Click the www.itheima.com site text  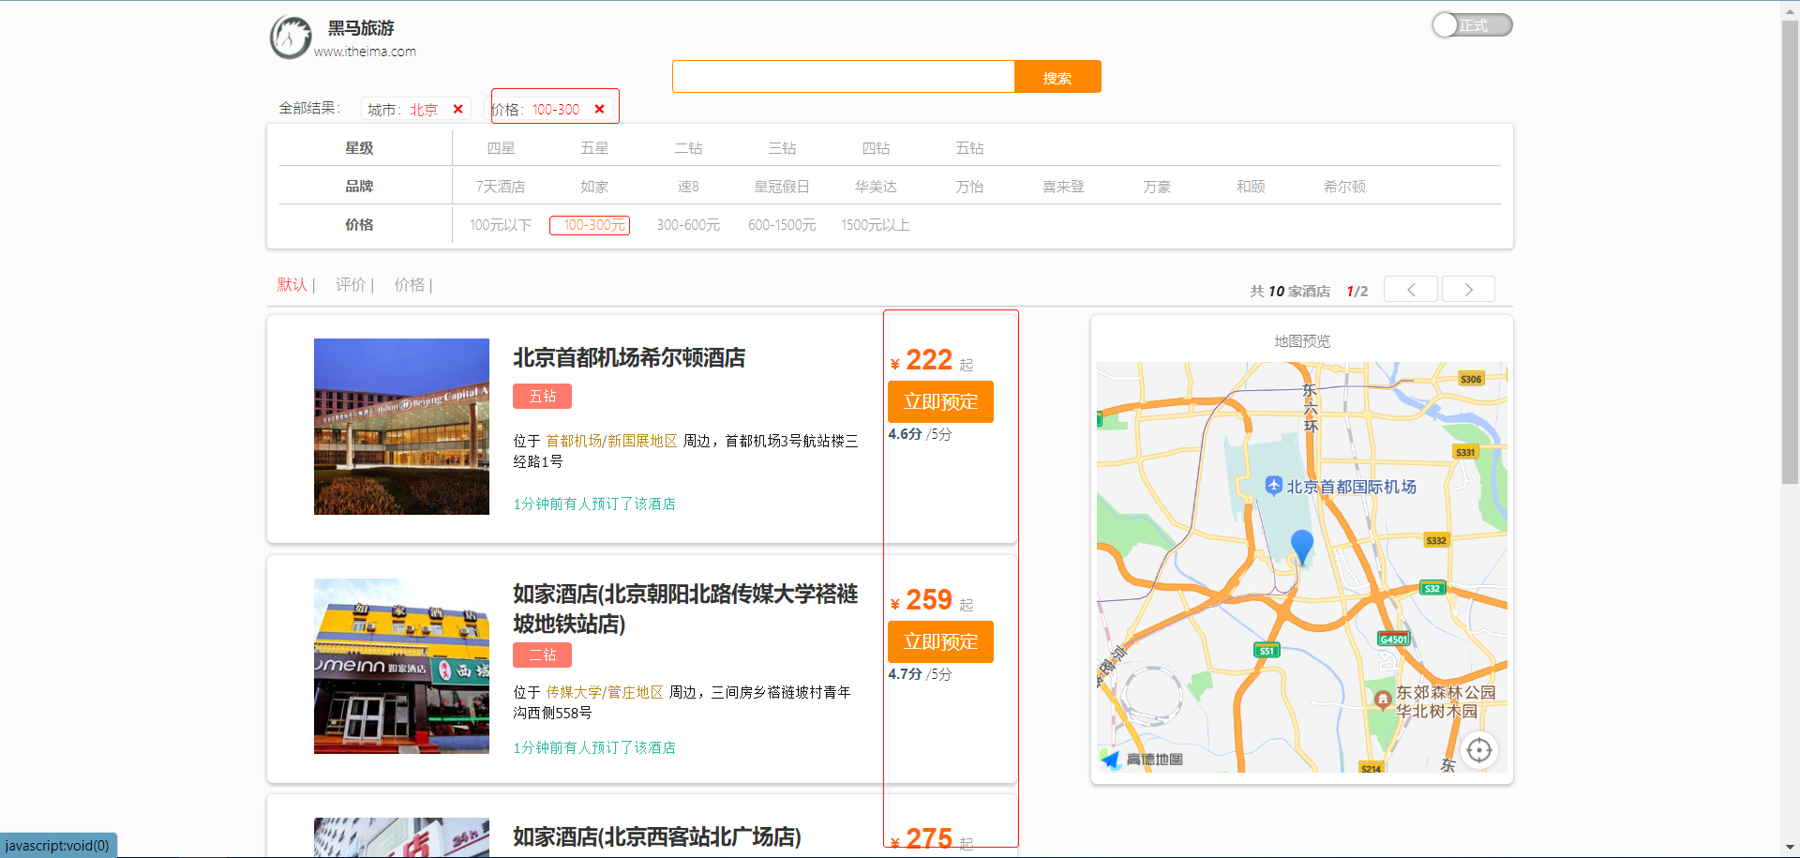tap(365, 52)
